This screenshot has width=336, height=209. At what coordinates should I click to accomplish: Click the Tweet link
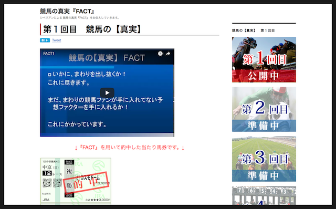coord(57,40)
